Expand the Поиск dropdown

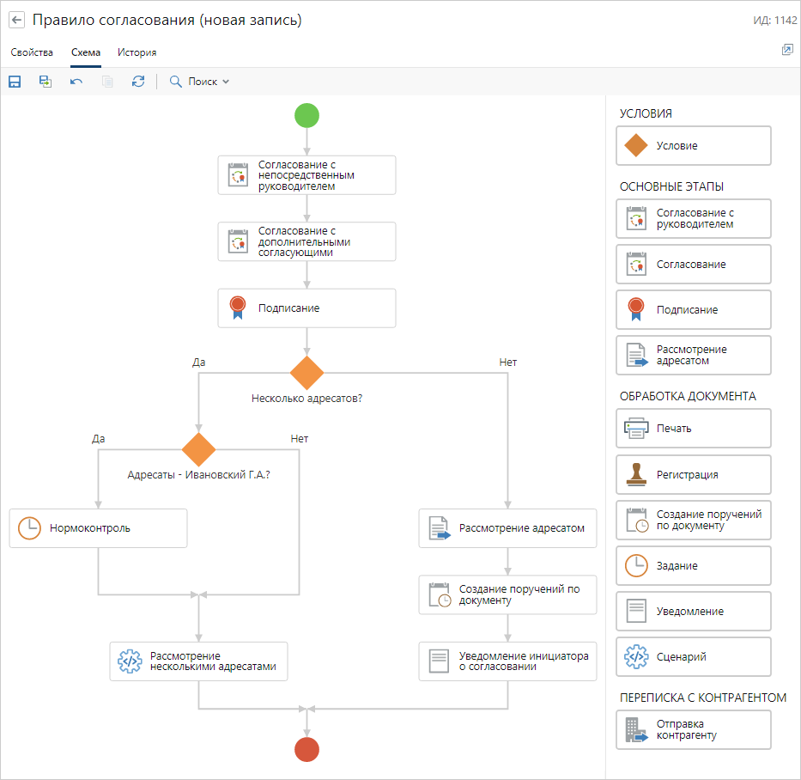tap(200, 82)
